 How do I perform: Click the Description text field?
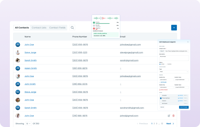[174, 58]
